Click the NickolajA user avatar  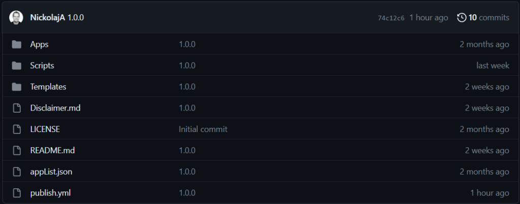(x=16, y=18)
